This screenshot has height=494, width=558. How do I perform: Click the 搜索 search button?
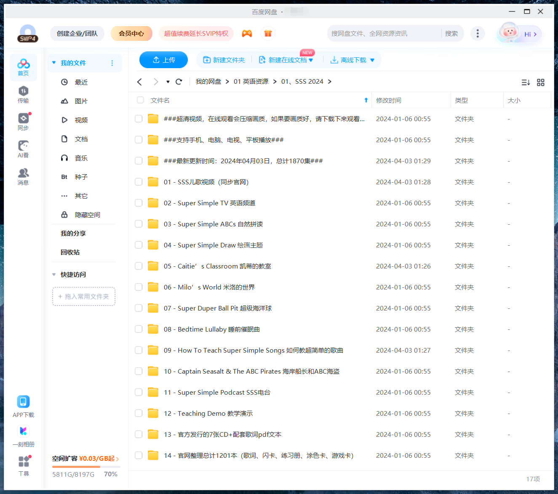coord(451,33)
